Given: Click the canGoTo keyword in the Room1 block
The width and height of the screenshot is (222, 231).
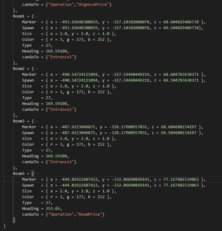Looking at the screenshot, I should [30, 57].
